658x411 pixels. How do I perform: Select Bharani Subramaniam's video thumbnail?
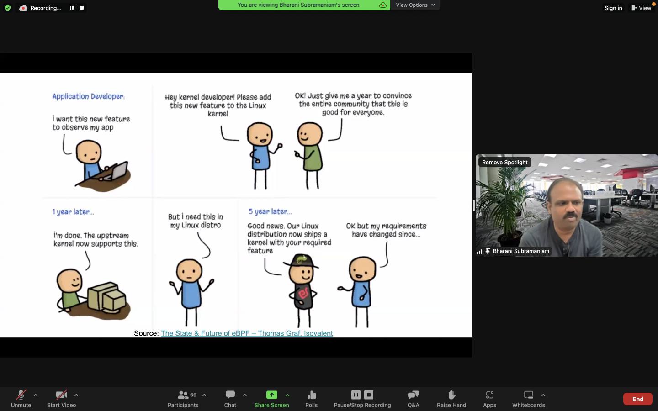point(567,205)
